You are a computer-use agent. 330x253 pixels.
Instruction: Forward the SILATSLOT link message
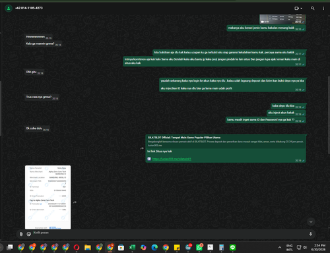pyautogui.click(x=142, y=148)
